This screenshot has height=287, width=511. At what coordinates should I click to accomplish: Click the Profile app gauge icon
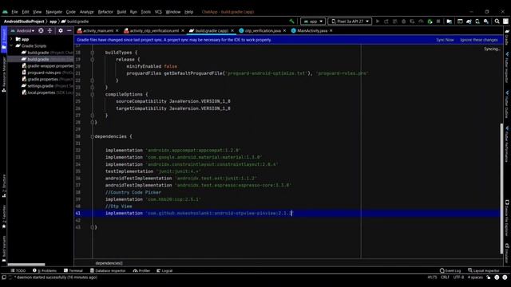tap(421, 22)
